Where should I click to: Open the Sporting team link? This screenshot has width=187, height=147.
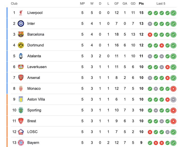pyautogui.click(x=34, y=110)
